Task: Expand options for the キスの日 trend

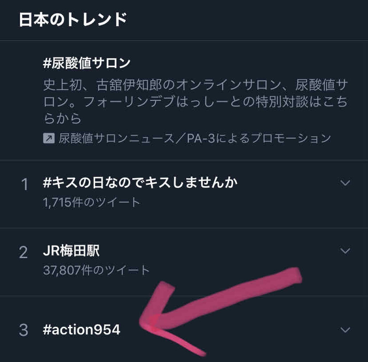Action: 345,183
